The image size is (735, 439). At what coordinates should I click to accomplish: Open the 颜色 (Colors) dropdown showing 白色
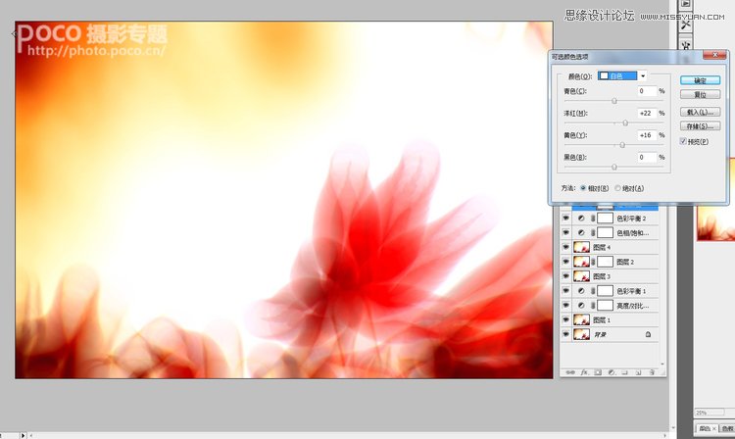click(623, 75)
